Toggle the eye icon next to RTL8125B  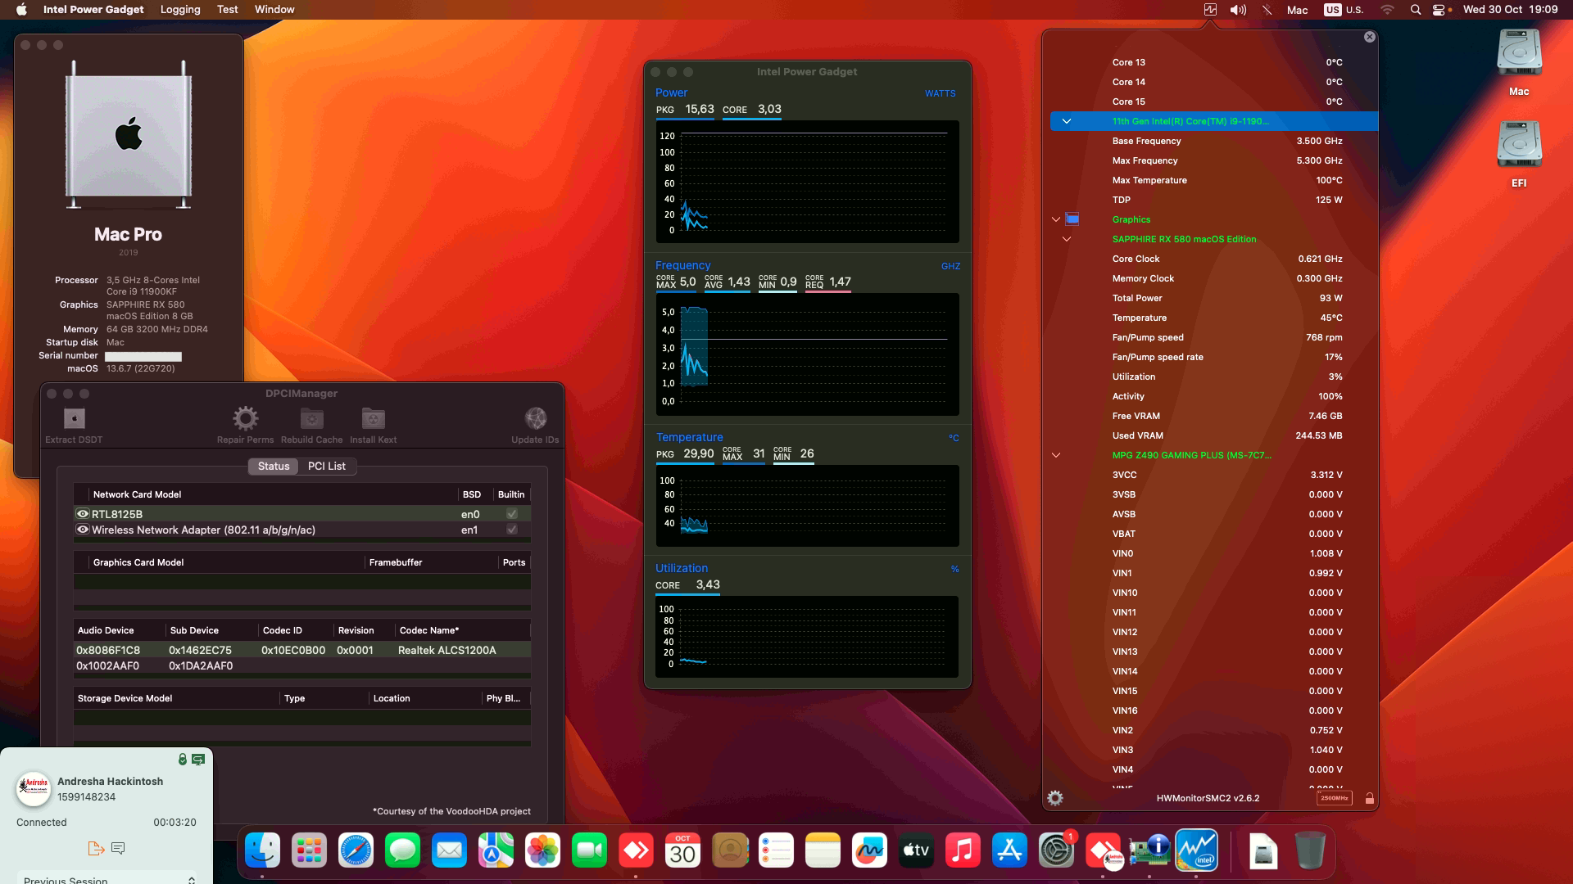pos(82,514)
